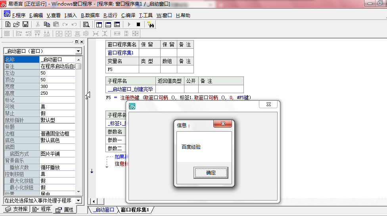Expand the event handler subroutine dropdown

(x=79, y=201)
